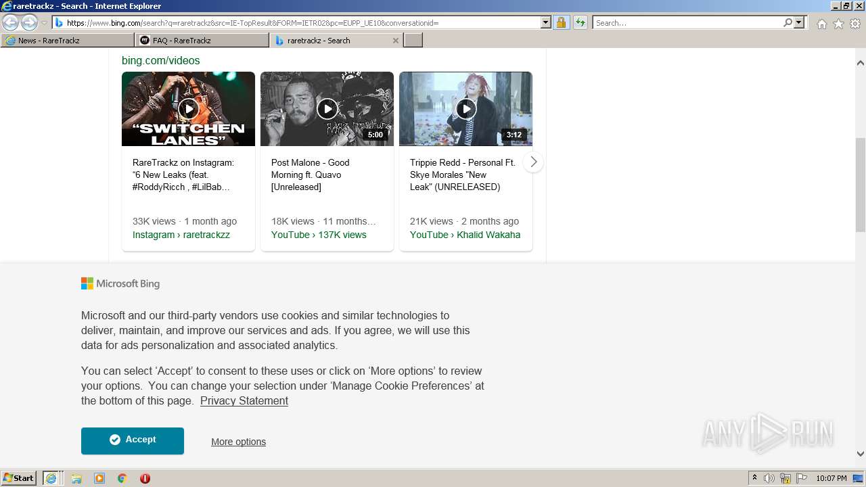Open More options for cookies

tap(238, 442)
